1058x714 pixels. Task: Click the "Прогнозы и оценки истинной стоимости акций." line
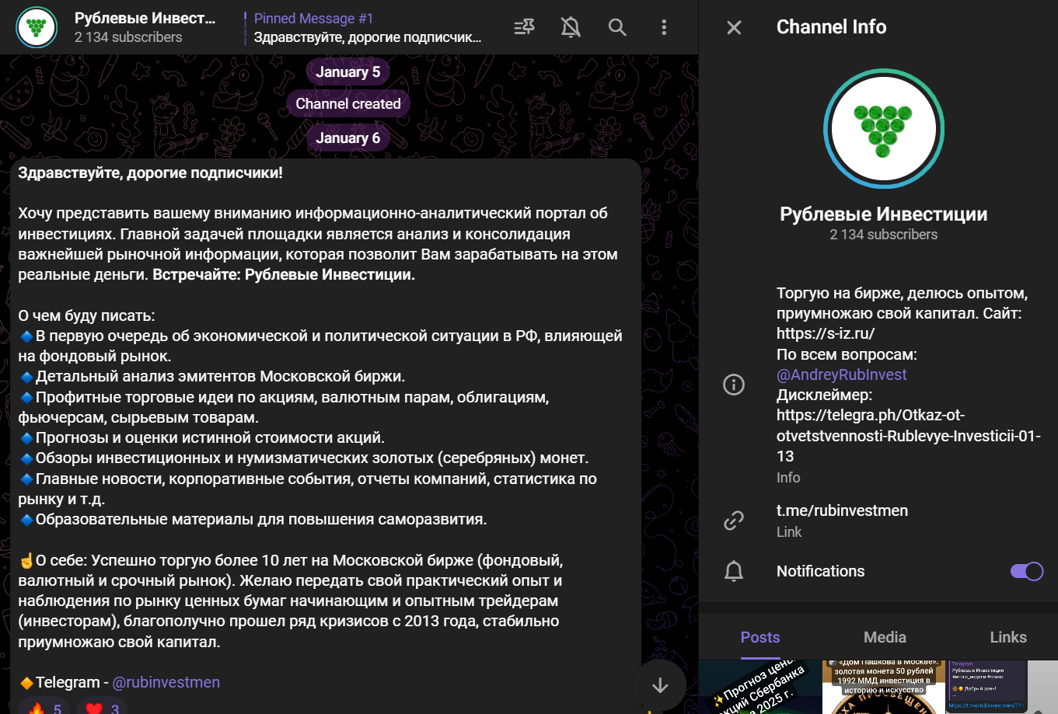click(210, 438)
